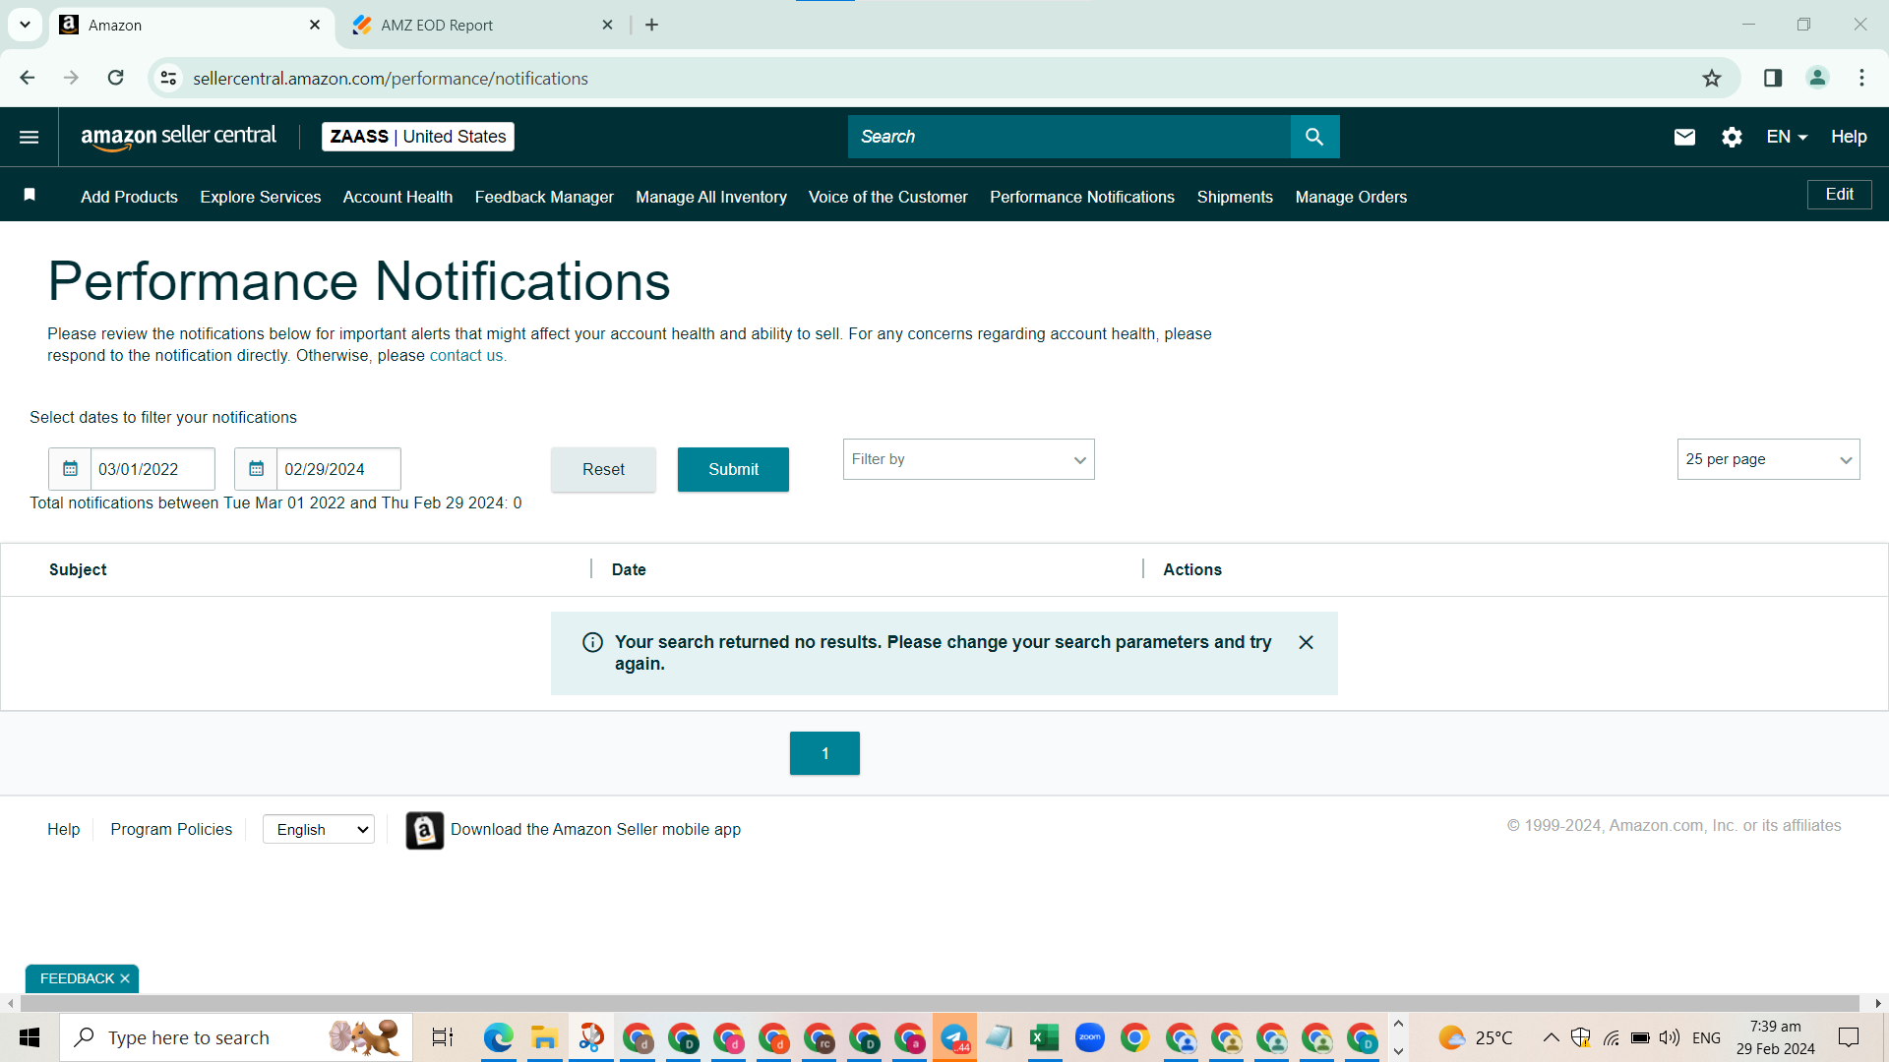Click the amazon seller central logo
Screen dimensions: 1889x1062
point(179,137)
